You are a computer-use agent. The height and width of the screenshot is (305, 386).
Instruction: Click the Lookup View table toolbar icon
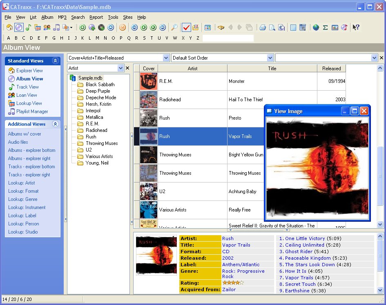pos(38,27)
